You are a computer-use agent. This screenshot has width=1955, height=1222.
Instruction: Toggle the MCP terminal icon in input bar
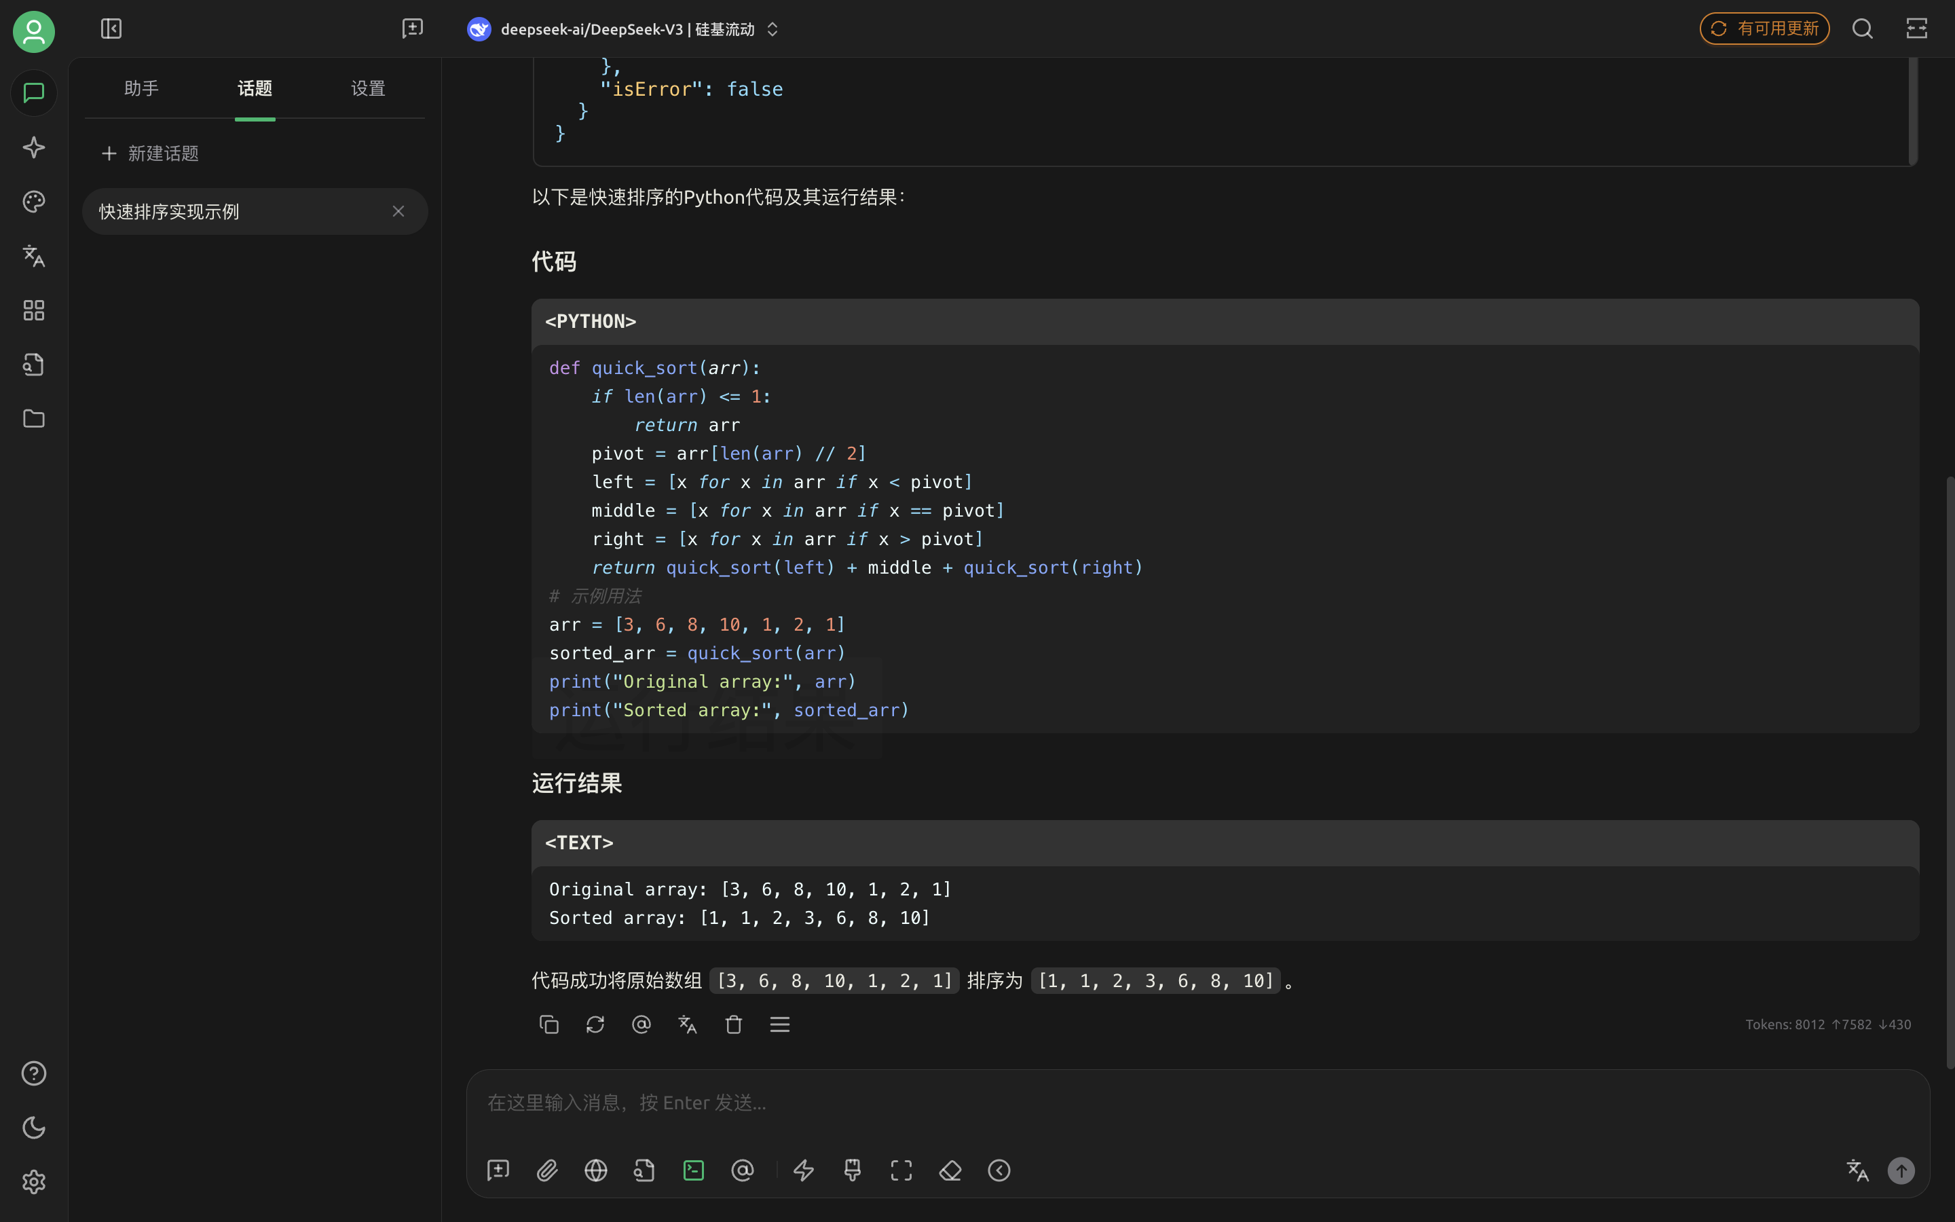693,1170
